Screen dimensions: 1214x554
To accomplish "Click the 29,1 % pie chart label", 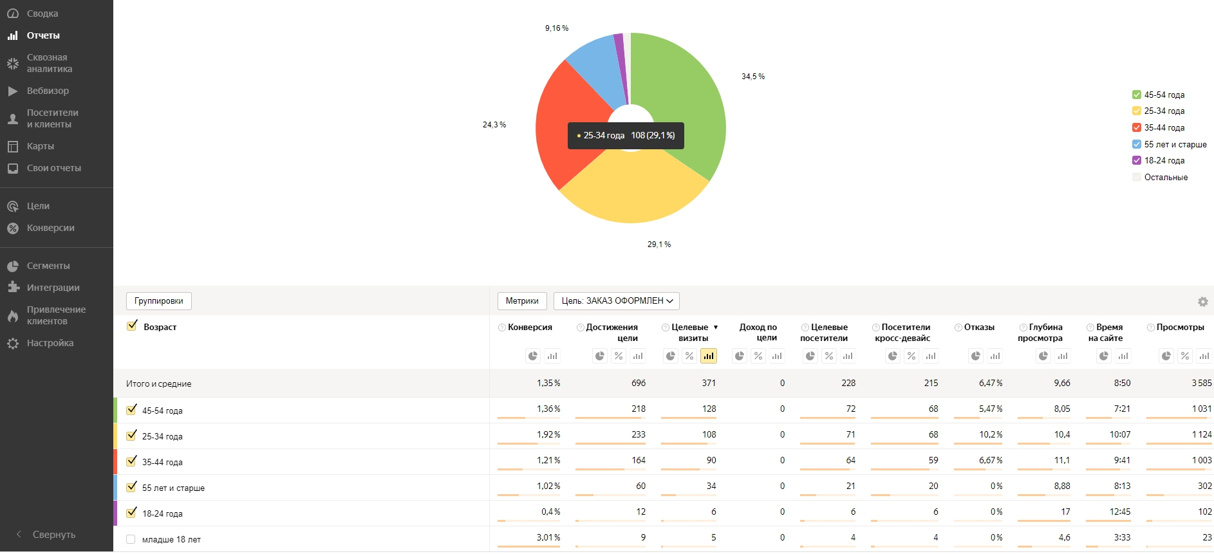I will pyautogui.click(x=659, y=245).
